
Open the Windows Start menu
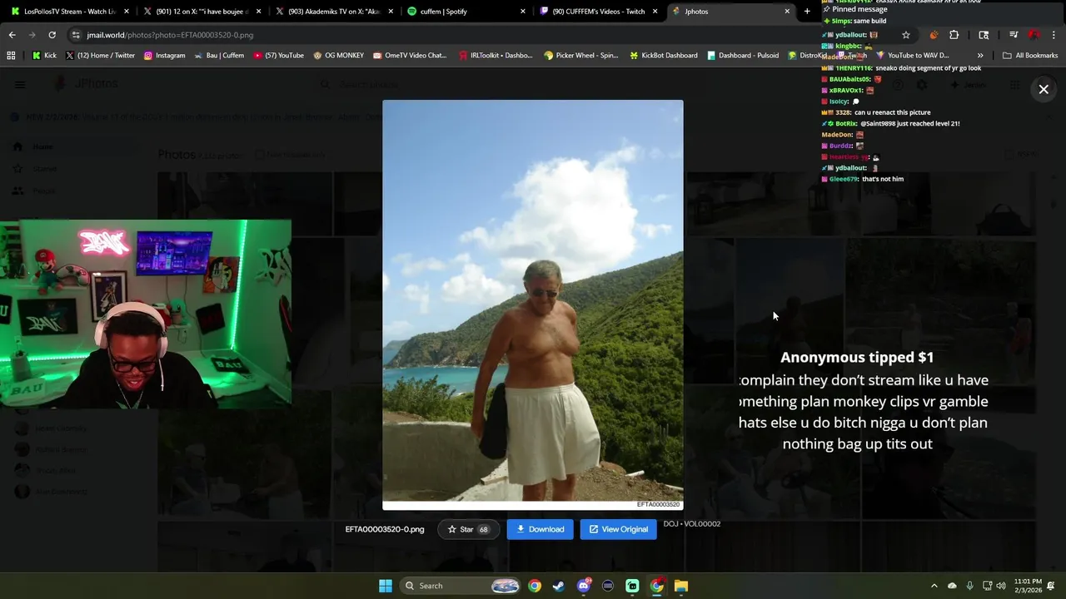point(386,586)
